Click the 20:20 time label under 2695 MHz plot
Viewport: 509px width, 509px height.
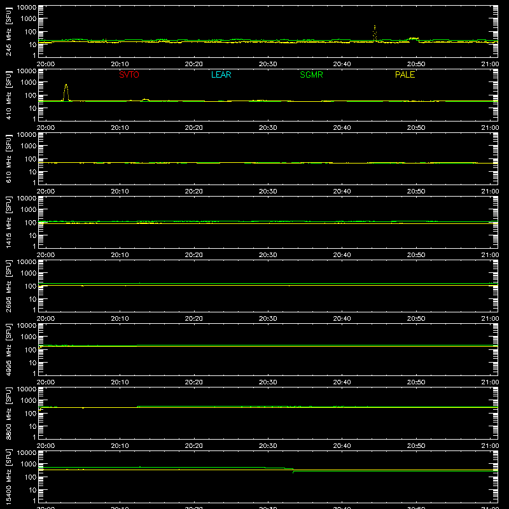(x=194, y=319)
